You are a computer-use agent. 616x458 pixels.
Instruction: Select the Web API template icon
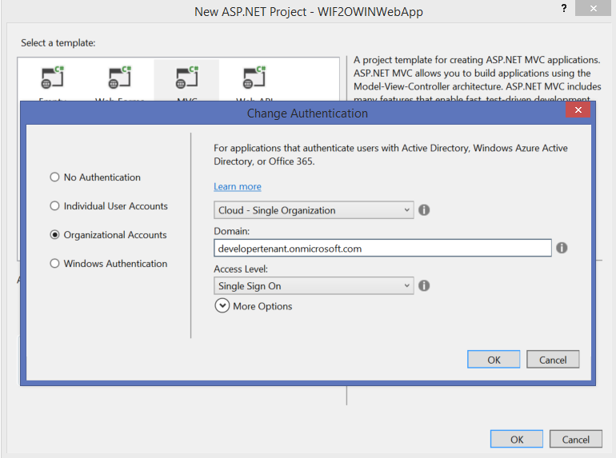pos(254,78)
